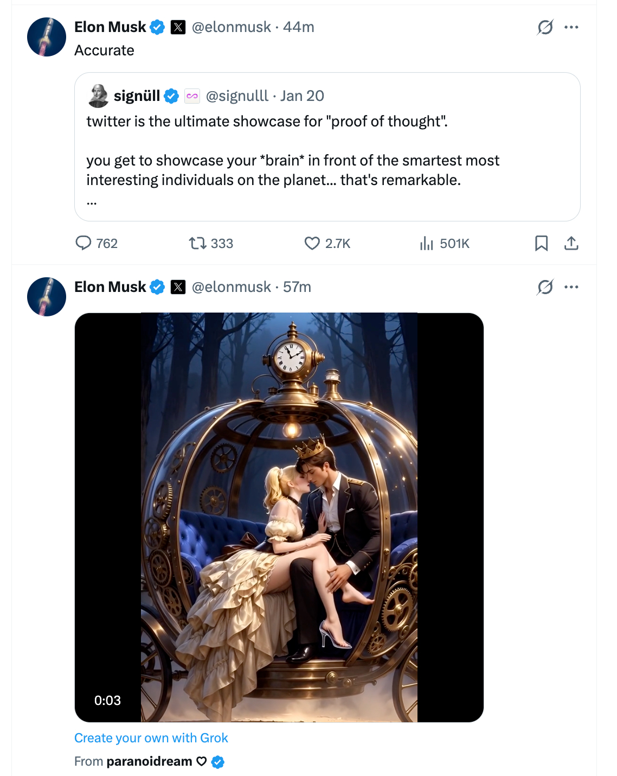Click Elon Musk avatar on the top post

47,37
